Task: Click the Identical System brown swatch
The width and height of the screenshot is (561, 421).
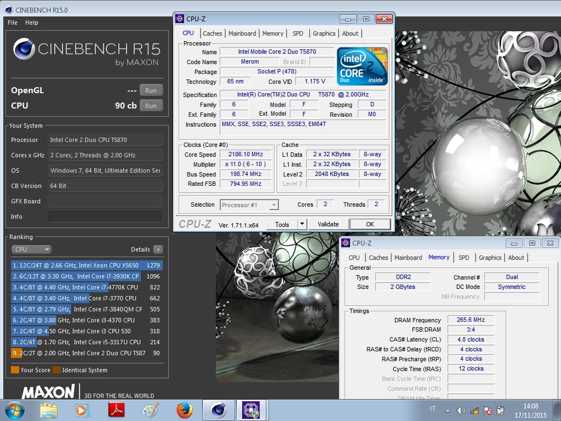Action: [x=56, y=370]
